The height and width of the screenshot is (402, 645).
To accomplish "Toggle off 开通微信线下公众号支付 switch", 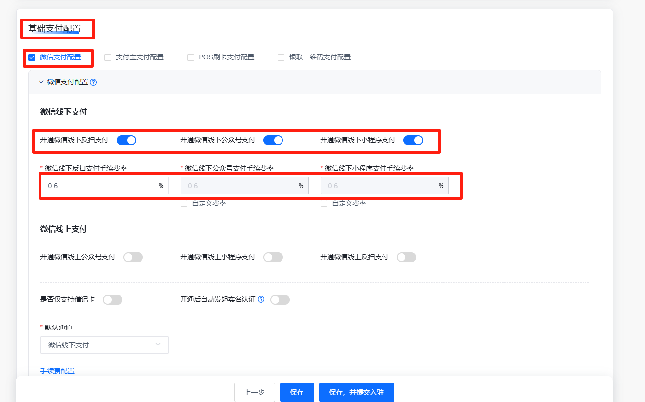I will point(273,140).
